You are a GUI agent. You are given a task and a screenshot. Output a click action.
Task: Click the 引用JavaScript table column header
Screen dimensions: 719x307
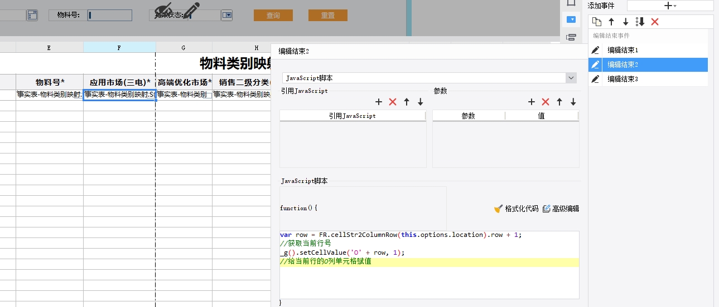pos(353,116)
